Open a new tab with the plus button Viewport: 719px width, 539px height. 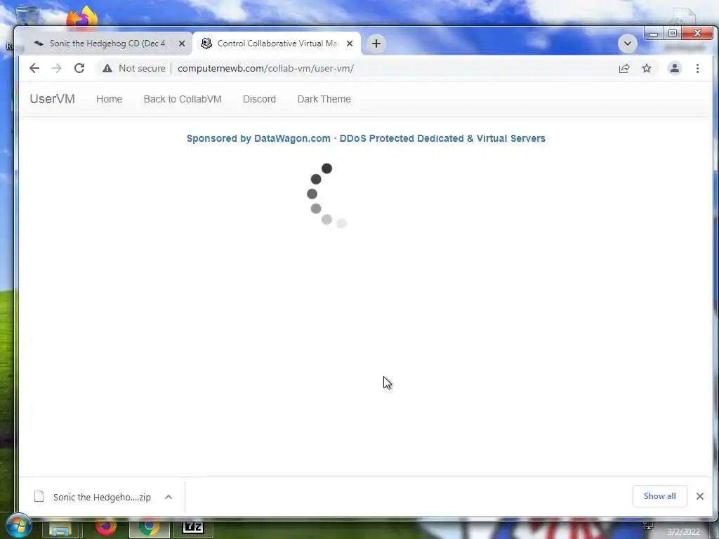pyautogui.click(x=376, y=44)
